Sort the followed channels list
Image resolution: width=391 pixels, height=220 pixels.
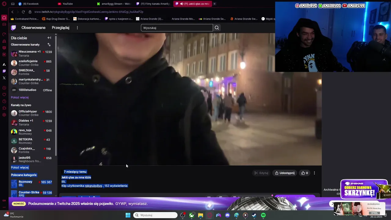coord(49,45)
